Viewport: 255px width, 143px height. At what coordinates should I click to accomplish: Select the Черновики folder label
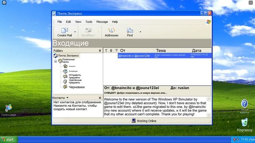click(76, 87)
